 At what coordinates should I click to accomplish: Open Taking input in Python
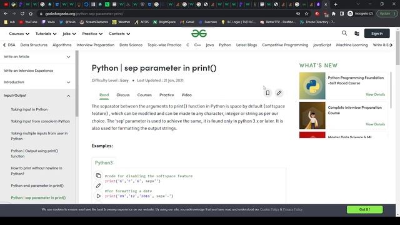pyautogui.click(x=29, y=109)
